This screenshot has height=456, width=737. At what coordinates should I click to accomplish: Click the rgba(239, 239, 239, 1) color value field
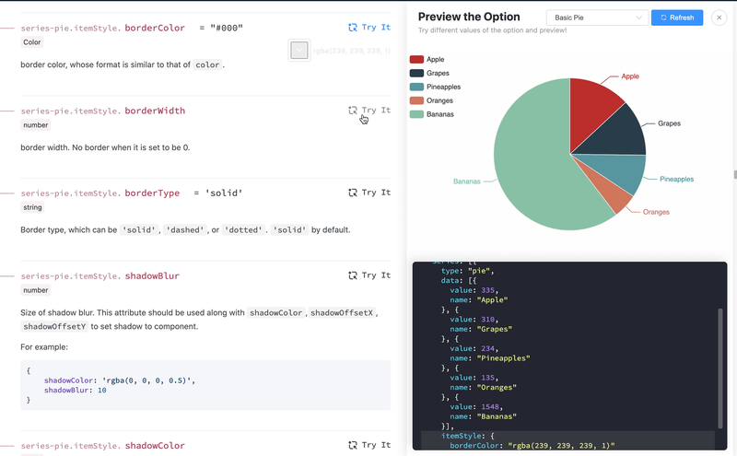pyautogui.click(x=352, y=51)
